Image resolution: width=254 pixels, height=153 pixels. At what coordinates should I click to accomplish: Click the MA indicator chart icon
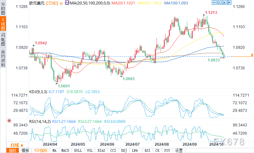pyautogui.click(x=67, y=3)
